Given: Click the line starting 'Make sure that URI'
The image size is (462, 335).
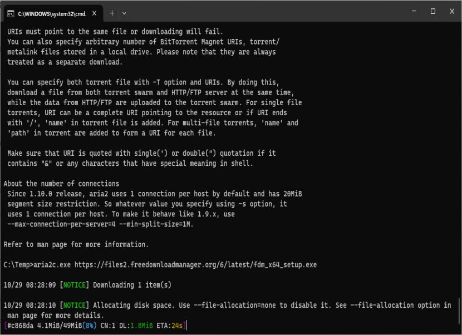Looking at the screenshot, I should click(141, 153).
